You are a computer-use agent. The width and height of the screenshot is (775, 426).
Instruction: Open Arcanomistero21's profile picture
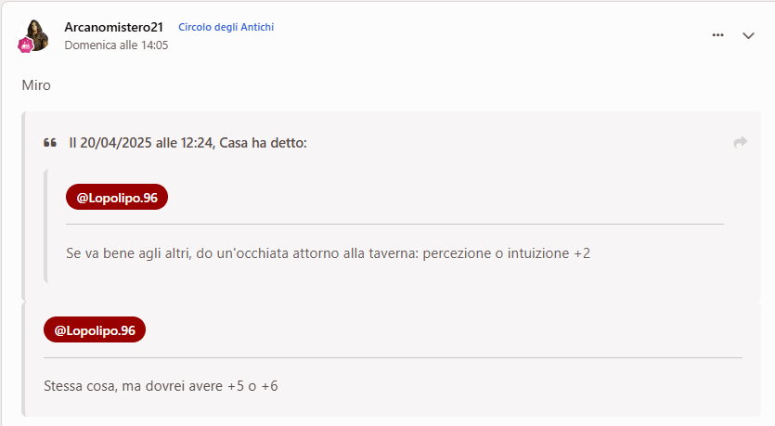click(x=36, y=32)
